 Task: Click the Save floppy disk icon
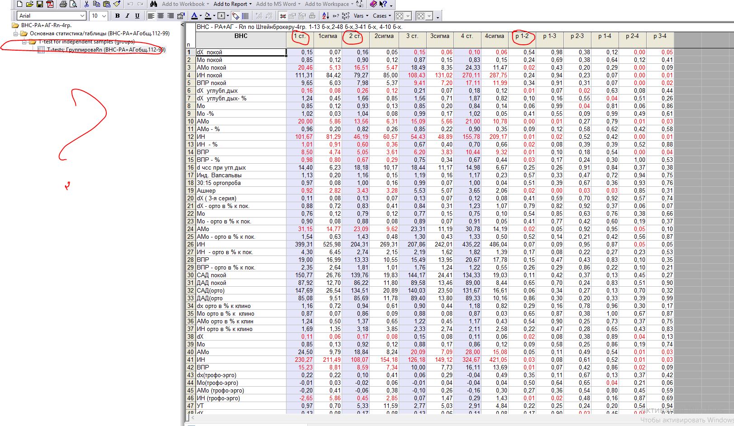[39, 4]
